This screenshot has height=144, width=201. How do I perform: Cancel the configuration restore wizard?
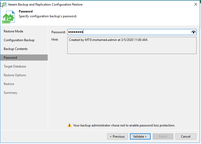pos(186,137)
